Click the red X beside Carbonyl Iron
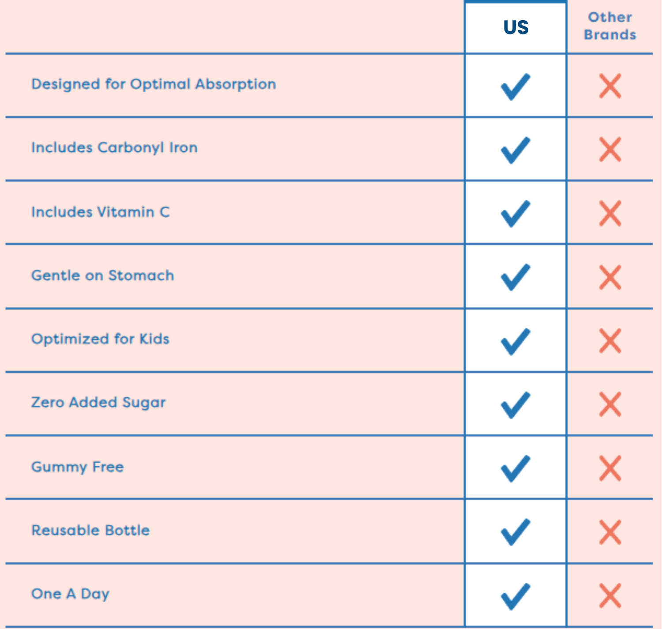Viewport: 662px width, 629px height. pyautogui.click(x=610, y=150)
